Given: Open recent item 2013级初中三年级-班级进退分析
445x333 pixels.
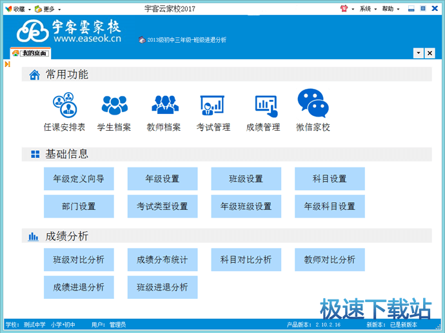Looking at the screenshot, I should click(x=183, y=40).
